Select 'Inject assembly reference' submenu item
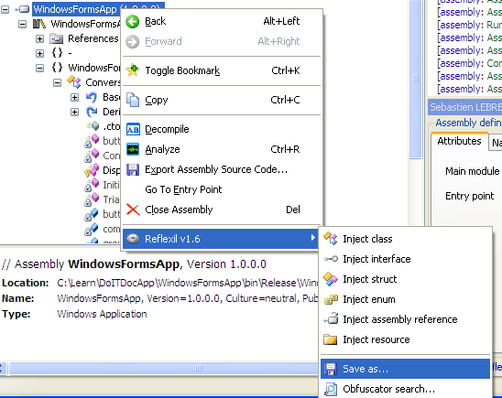Viewport: 502px width, 398px height. (405, 319)
